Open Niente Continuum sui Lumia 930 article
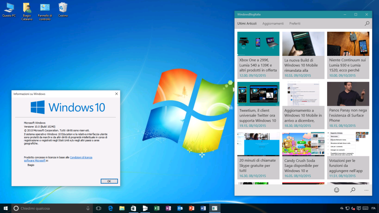 tap(348, 55)
